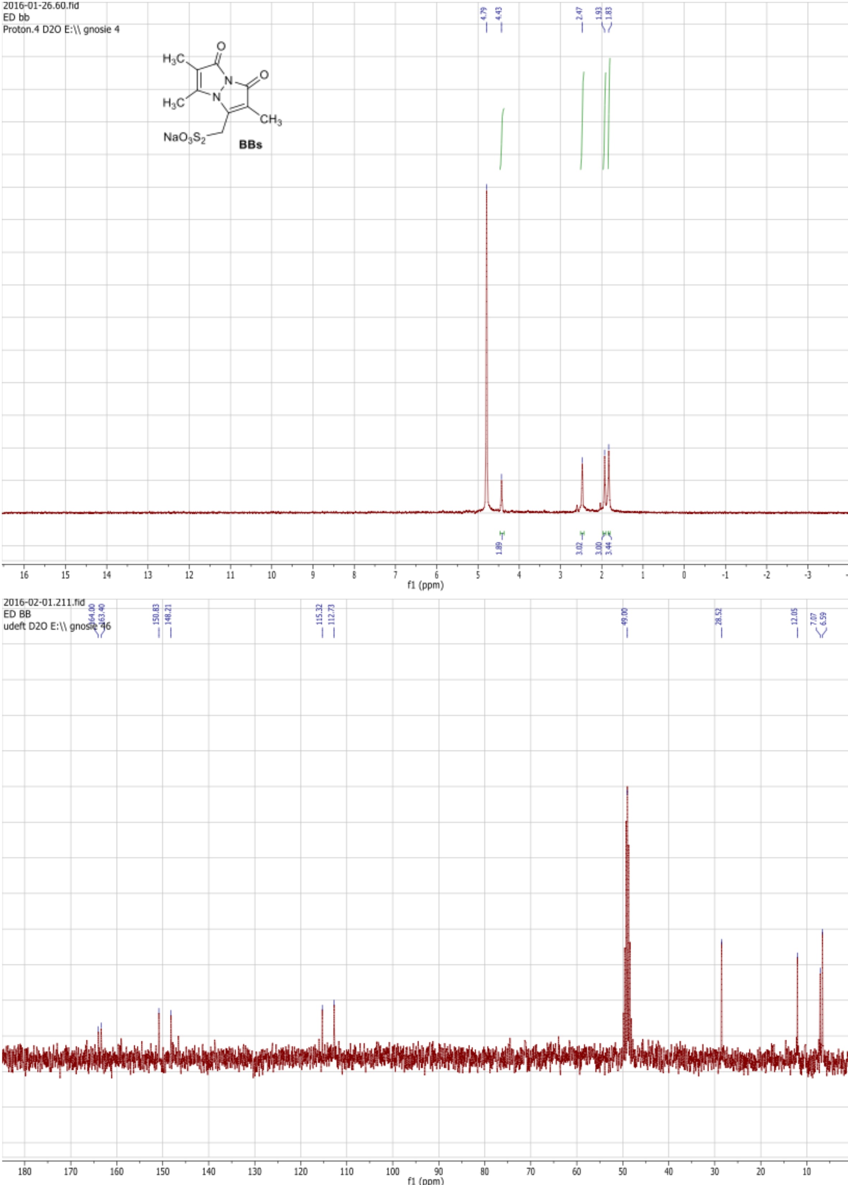Click the integral value 1.89 below spectrum
The width and height of the screenshot is (848, 1185).
pos(499,548)
